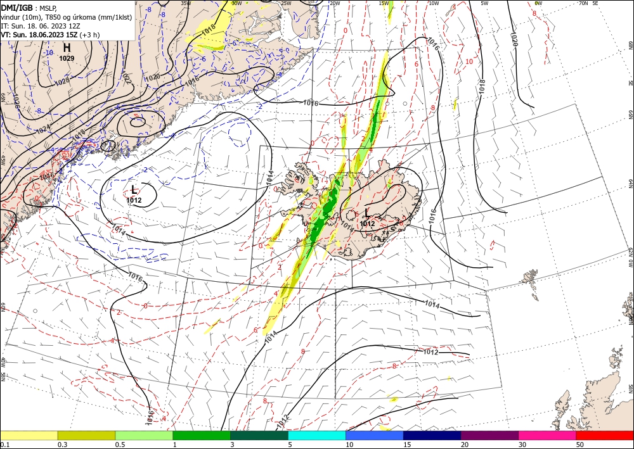Click the 'H' high pressure symbol over Greenland
The width and height of the screenshot is (634, 449).
[67, 48]
